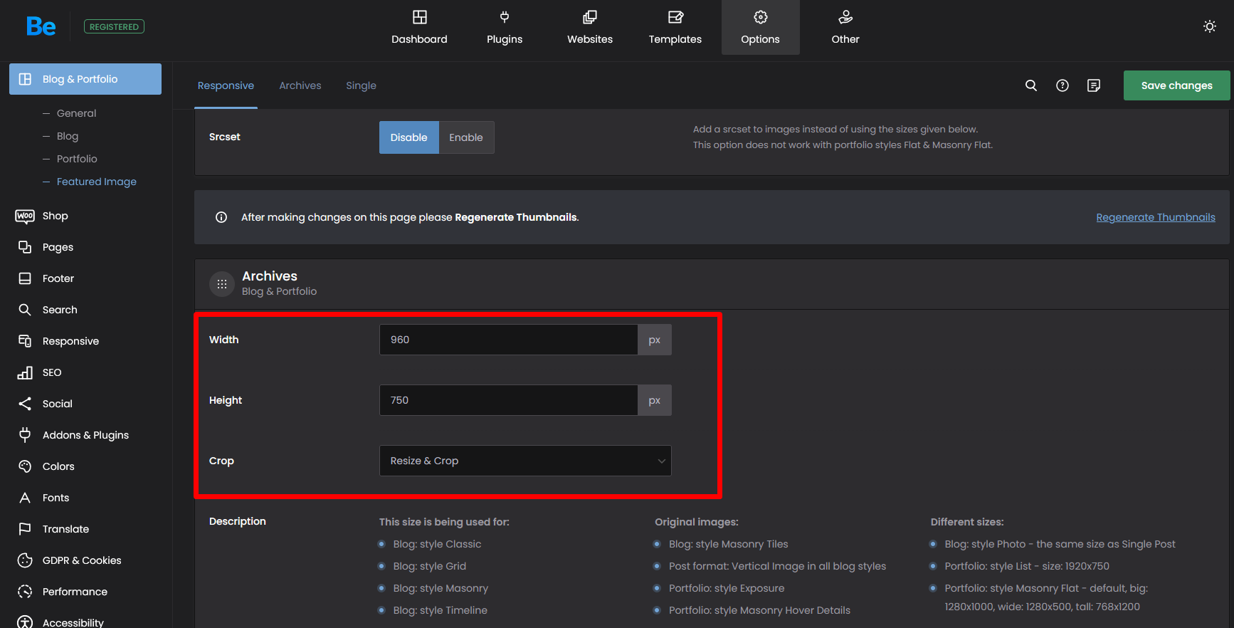Click the Performance gauge icon
This screenshot has height=628, width=1234.
coord(25,592)
